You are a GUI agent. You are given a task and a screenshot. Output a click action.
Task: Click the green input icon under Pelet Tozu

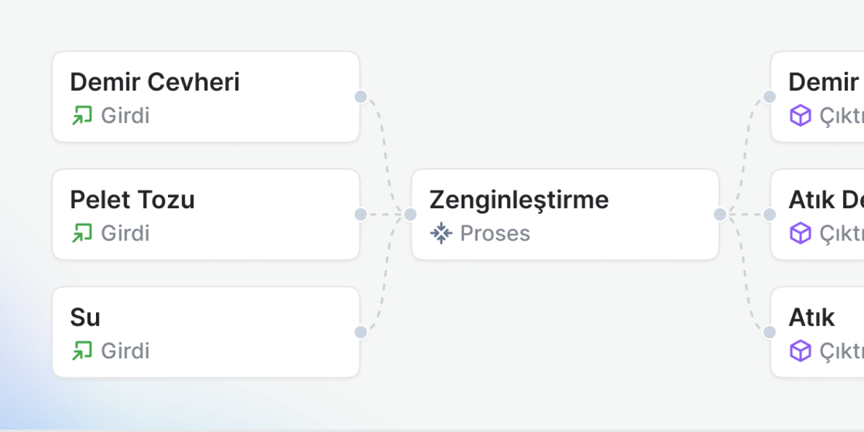pyautogui.click(x=82, y=233)
